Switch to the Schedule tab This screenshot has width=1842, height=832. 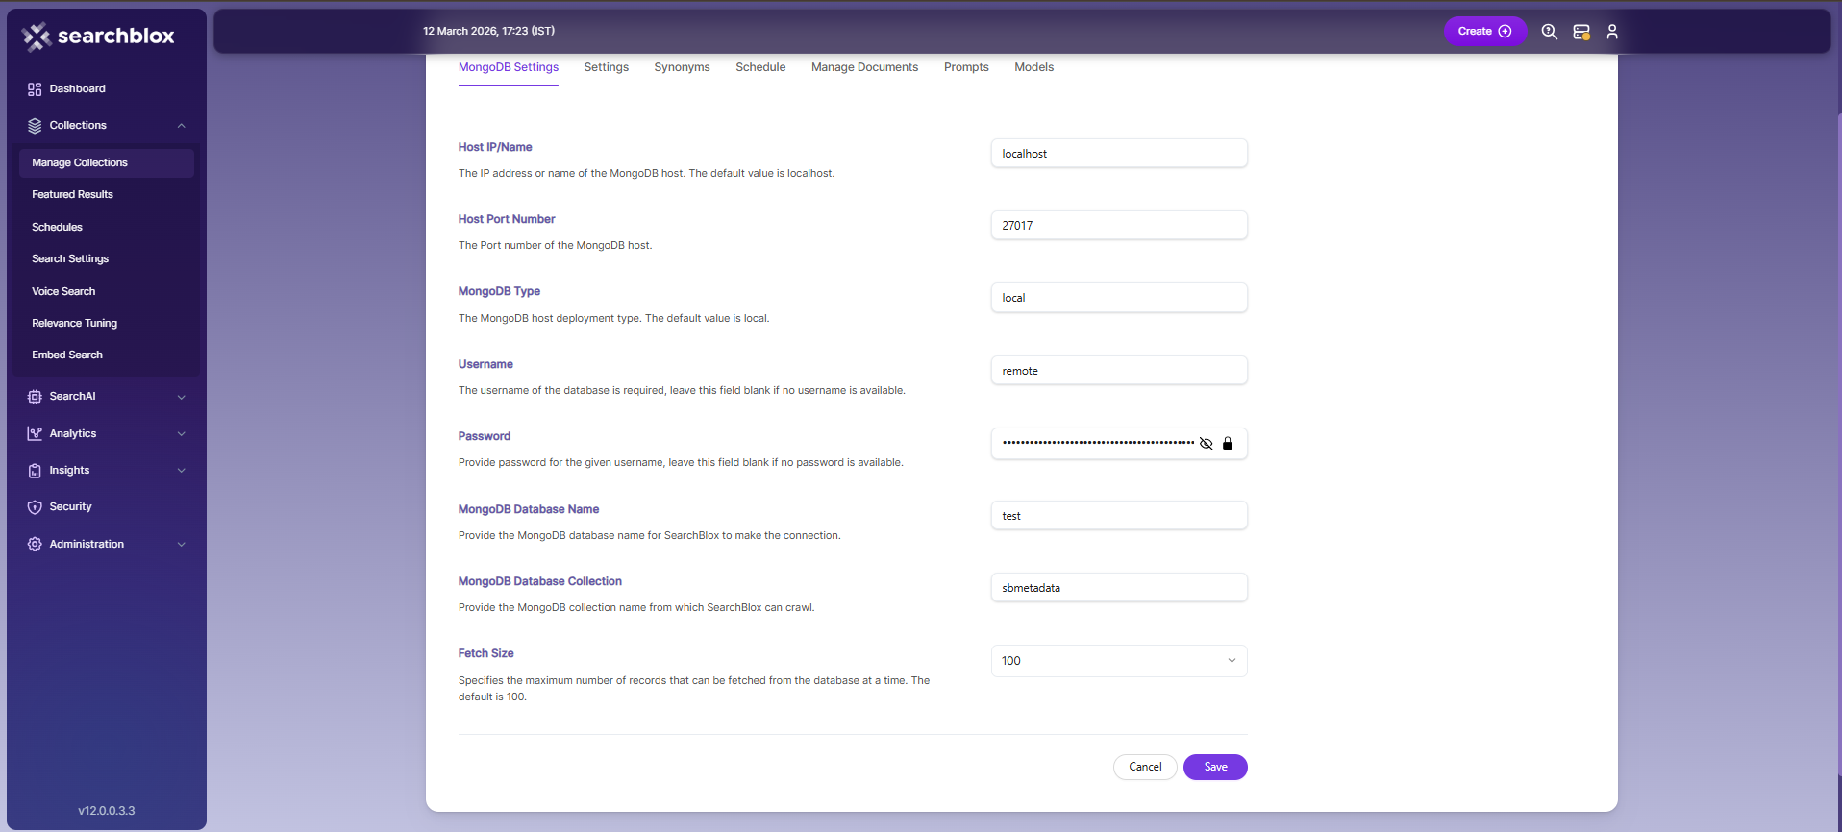[x=760, y=67]
